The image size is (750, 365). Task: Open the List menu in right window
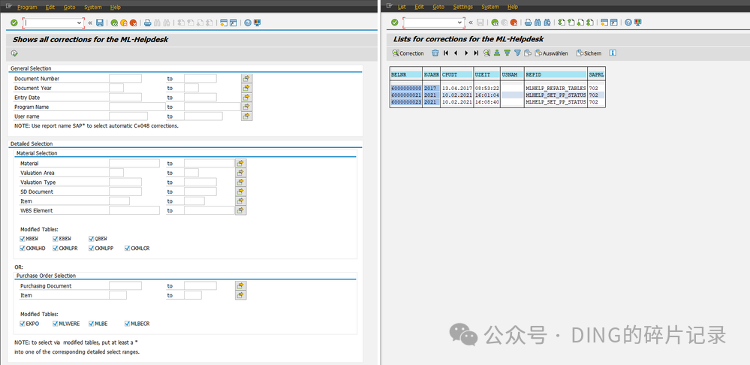tap(402, 7)
